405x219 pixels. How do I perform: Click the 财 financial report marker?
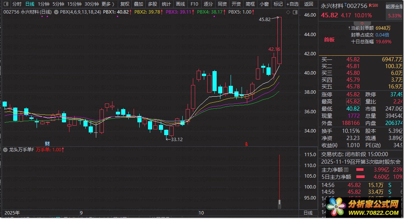pyautogui.click(x=47, y=143)
